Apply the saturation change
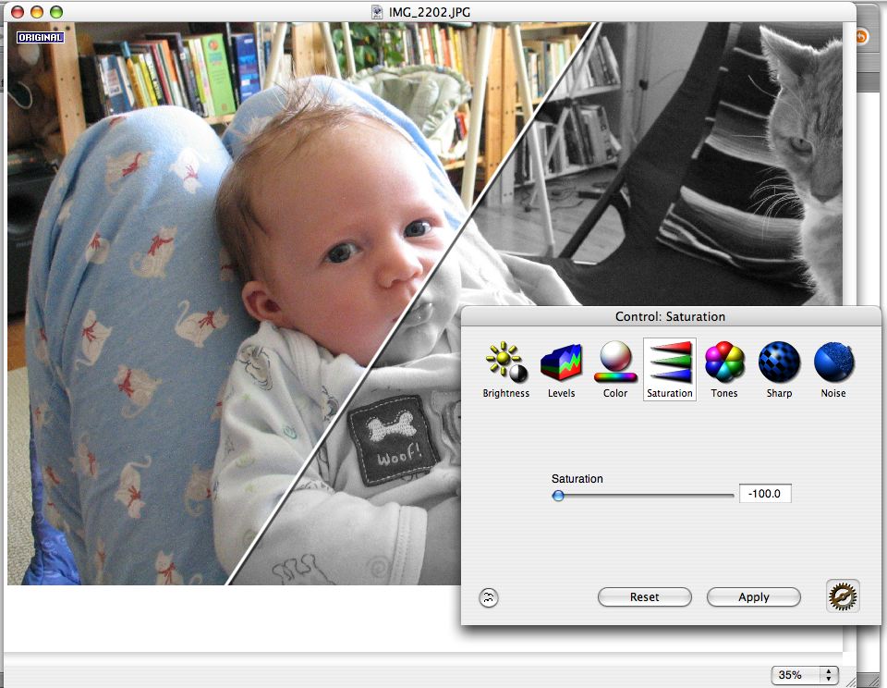 click(754, 596)
